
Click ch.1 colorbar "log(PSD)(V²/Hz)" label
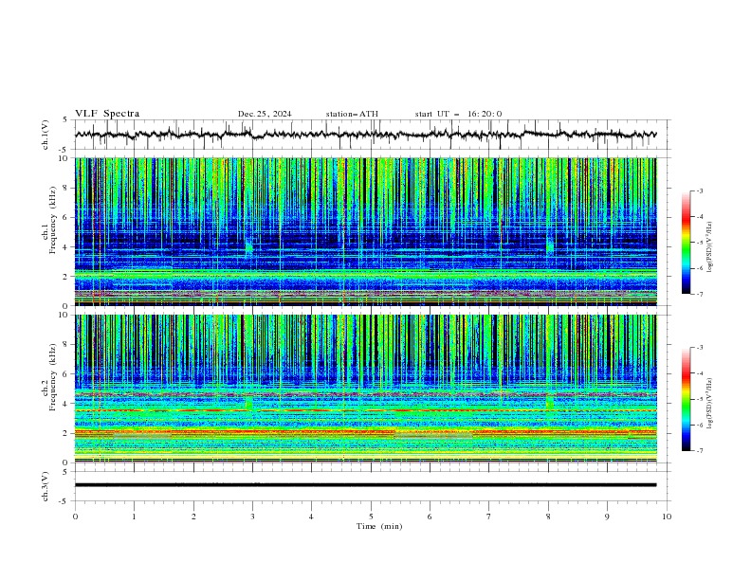(710, 247)
